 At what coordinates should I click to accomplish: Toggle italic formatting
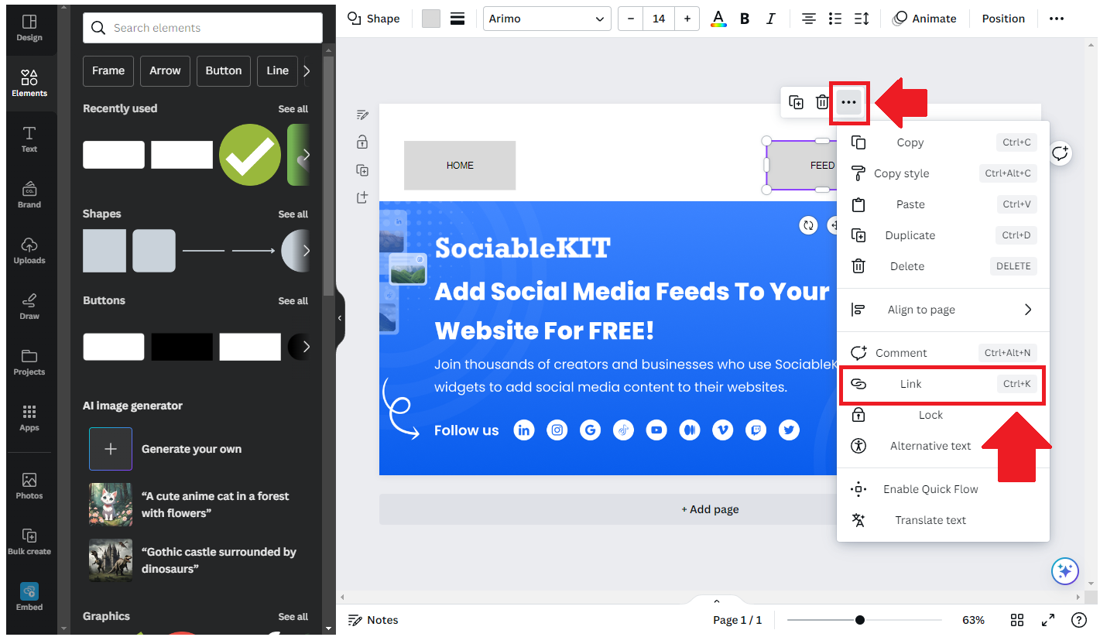click(770, 19)
